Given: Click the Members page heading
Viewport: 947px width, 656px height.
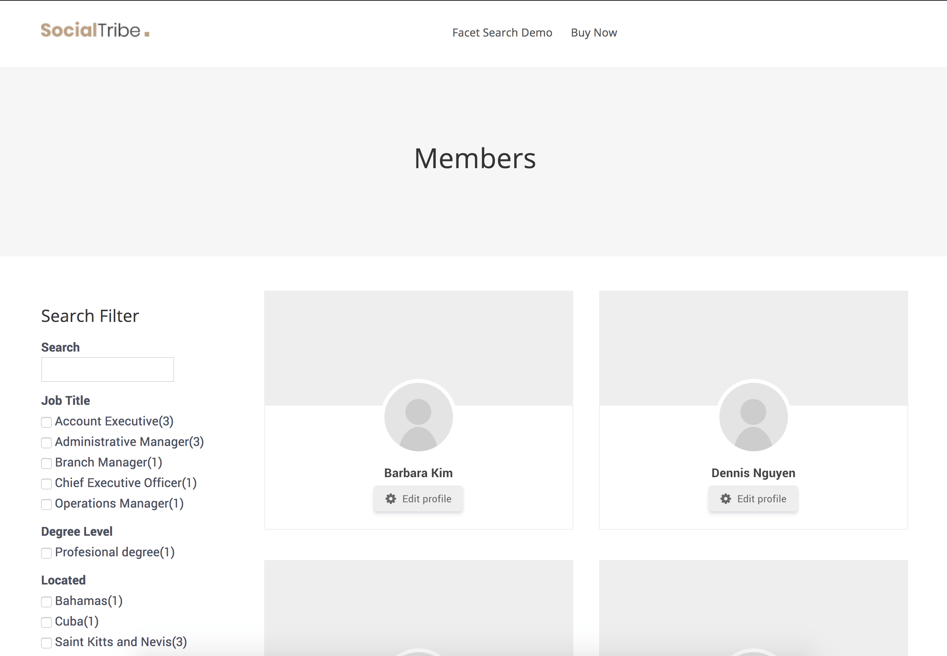Looking at the screenshot, I should pos(475,158).
